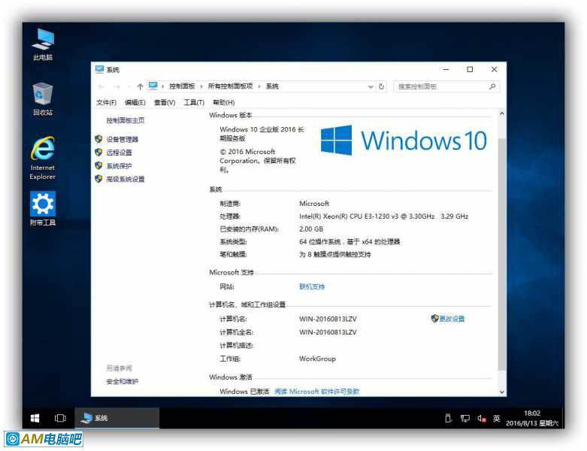
Task: Open Task View on the taskbar
Action: point(60,418)
